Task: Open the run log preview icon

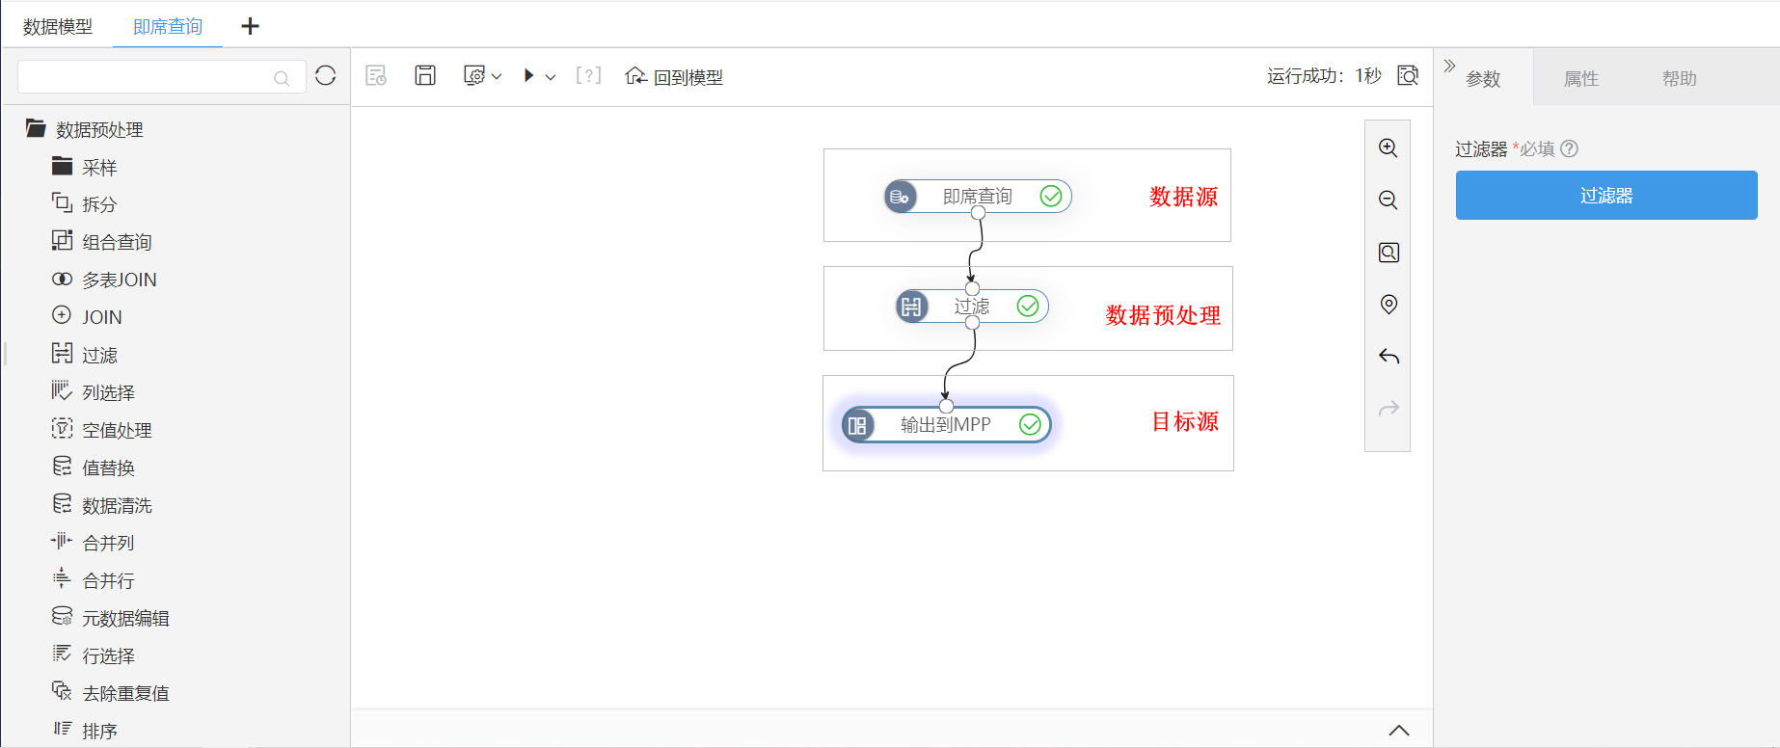Action: coord(1408,75)
